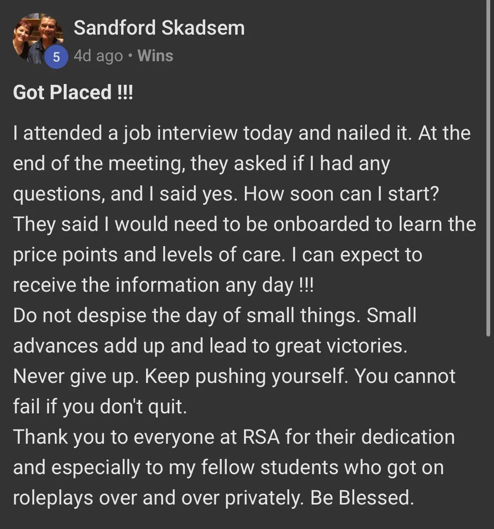The width and height of the screenshot is (494, 529).
Task: Click the line "price points and levels of care"
Action: coord(149,255)
